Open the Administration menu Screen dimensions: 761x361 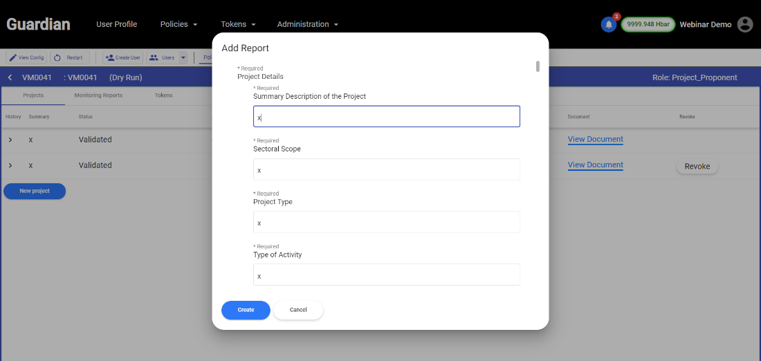click(x=308, y=24)
